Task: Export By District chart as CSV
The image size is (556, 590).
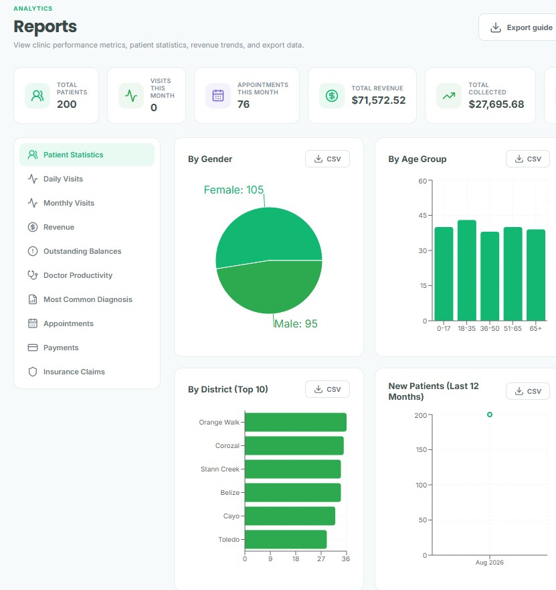Action: [327, 389]
